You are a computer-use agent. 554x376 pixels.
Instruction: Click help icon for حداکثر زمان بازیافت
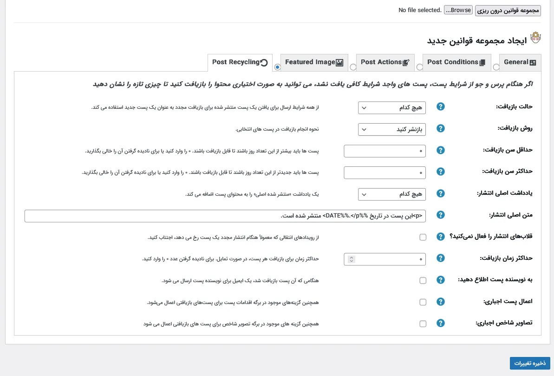[x=440, y=258]
